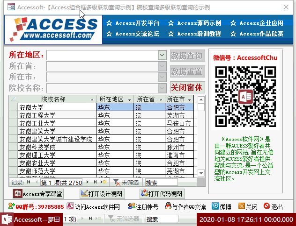The image size is (296, 226).
Task: Click the Access form icon in title bar
Action: 11,7
